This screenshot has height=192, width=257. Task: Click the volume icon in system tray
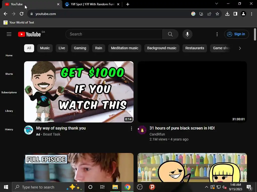pyautogui.click(x=224, y=187)
